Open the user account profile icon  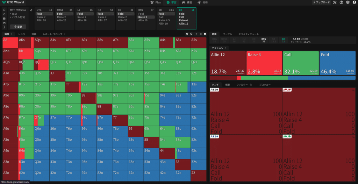tap(354, 2)
